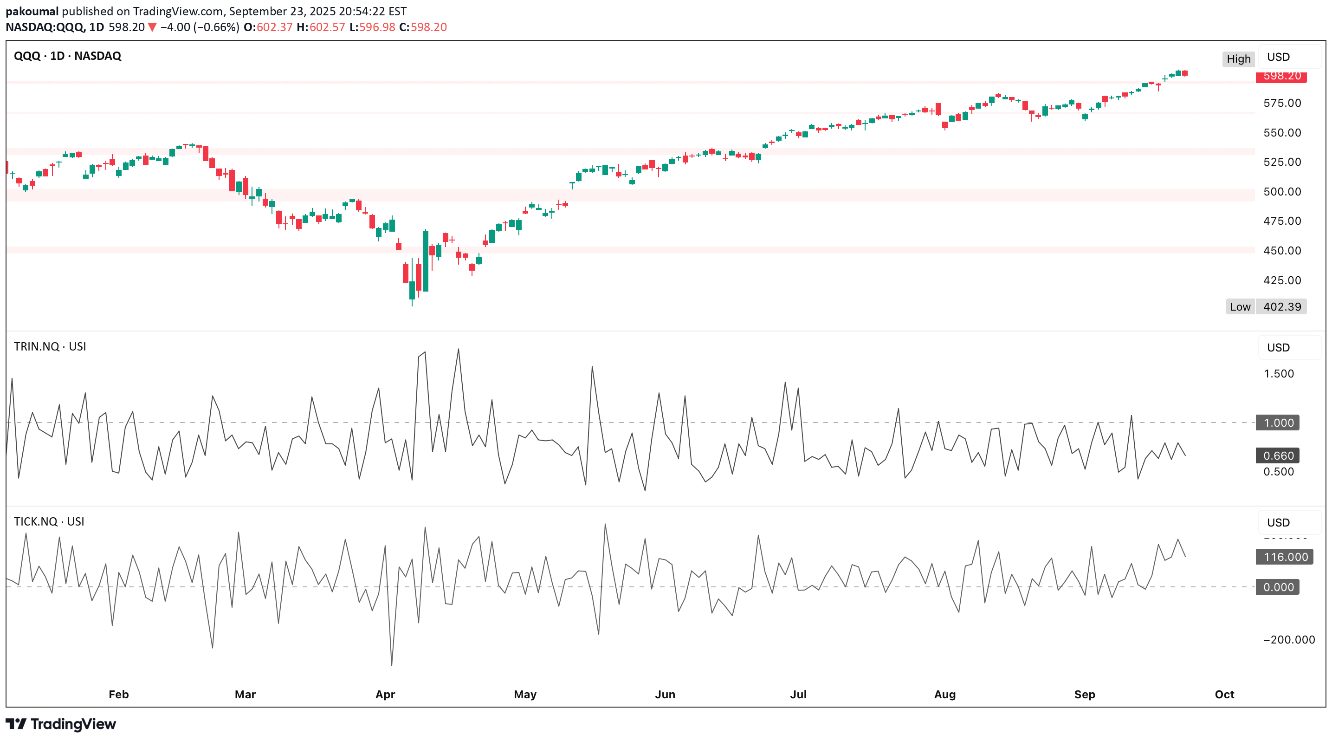Click the 402.39 low price value
Image resolution: width=1332 pixels, height=741 pixels.
(x=1282, y=306)
